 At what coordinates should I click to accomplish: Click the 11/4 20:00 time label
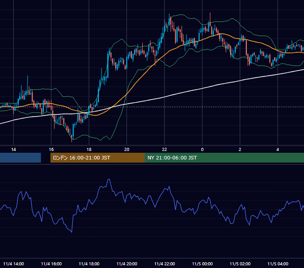click(x=127, y=264)
